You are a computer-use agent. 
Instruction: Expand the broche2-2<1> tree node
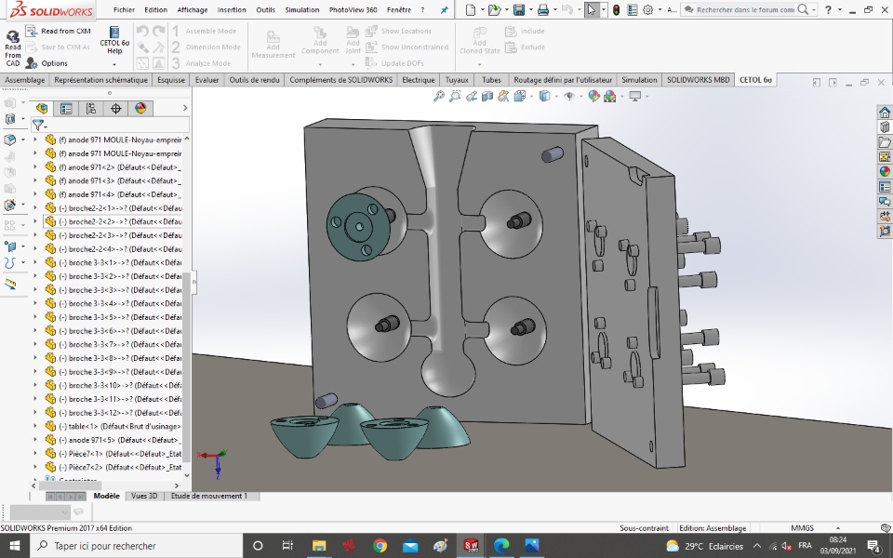(x=36, y=208)
